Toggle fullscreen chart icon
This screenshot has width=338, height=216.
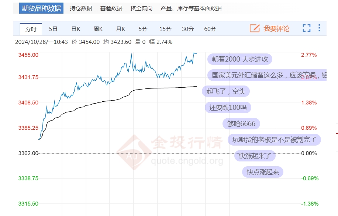pyautogui.click(x=307, y=28)
